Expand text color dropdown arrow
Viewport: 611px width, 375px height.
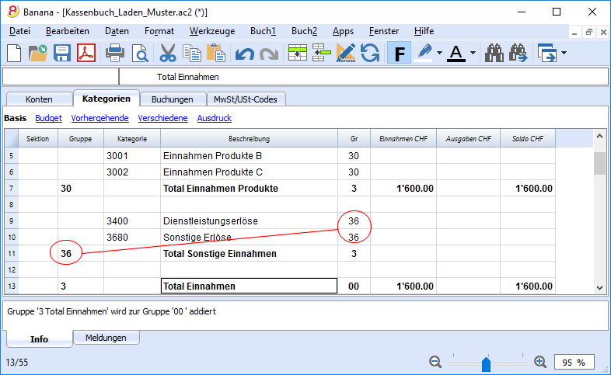pos(473,53)
